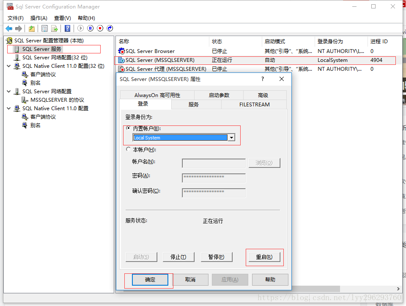The image size is (406, 306).
Task: Click the Stop Service toolbar icon
Action: 100,28
